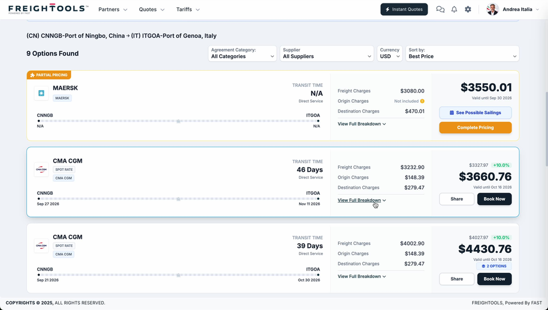Screen dimensions: 548x310
Task: Click the Maersk star logo
Action: [41, 93]
